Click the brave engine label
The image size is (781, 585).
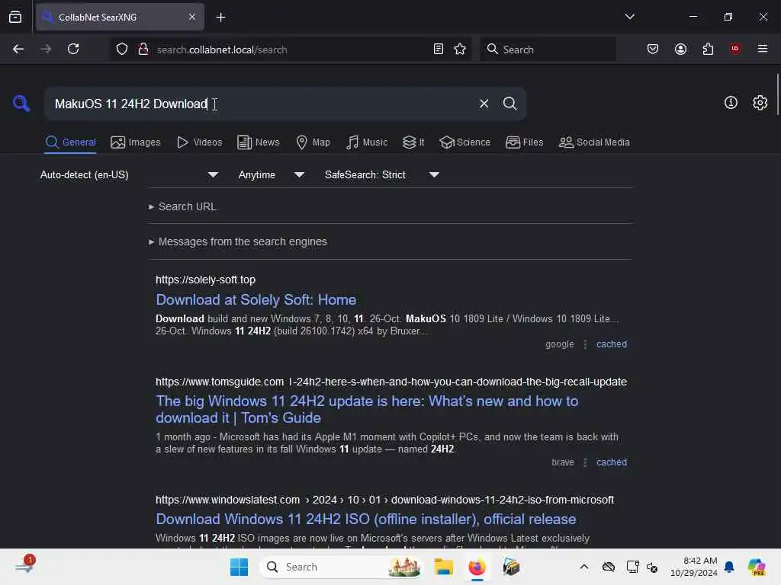(x=562, y=462)
